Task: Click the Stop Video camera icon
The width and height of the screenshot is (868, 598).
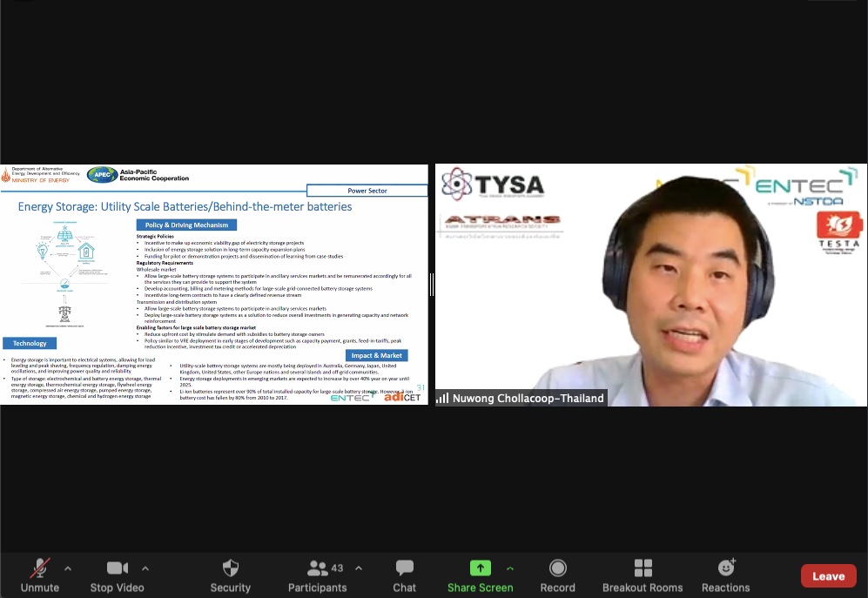Action: point(118,568)
